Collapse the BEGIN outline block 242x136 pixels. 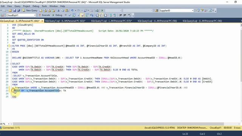tap(11, 52)
